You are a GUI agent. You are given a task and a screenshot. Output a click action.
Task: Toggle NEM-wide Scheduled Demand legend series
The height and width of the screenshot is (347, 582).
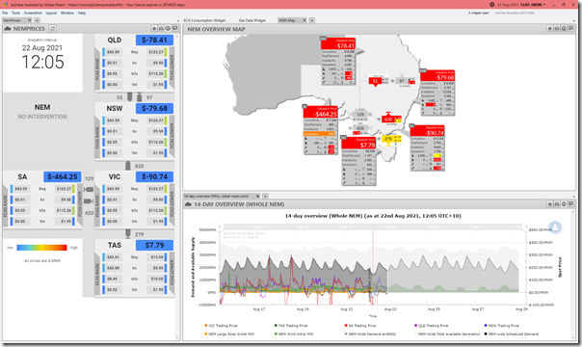[511, 334]
